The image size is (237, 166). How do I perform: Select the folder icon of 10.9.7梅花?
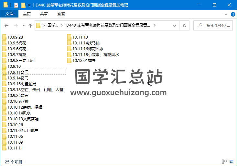point(5,54)
